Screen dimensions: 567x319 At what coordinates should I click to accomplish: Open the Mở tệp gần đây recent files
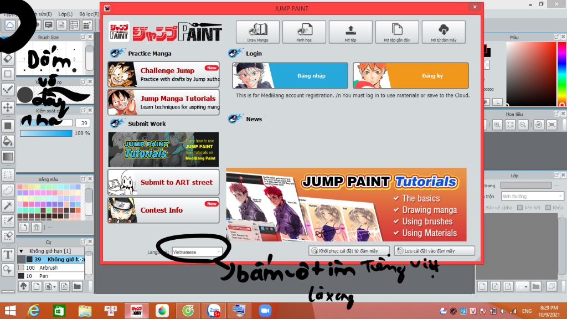(397, 32)
